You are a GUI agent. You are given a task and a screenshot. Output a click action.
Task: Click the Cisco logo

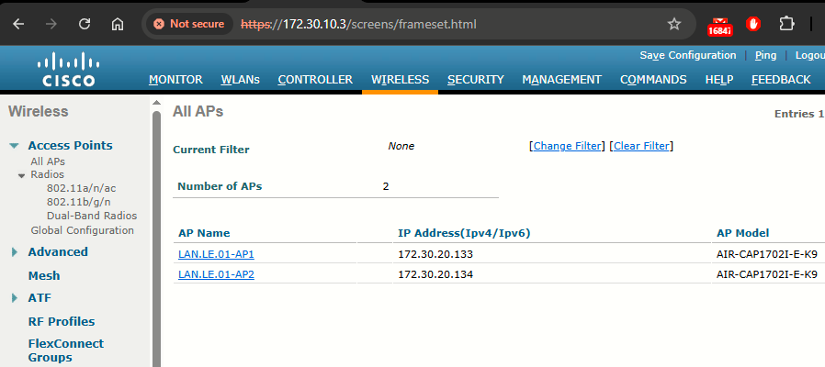[68, 70]
